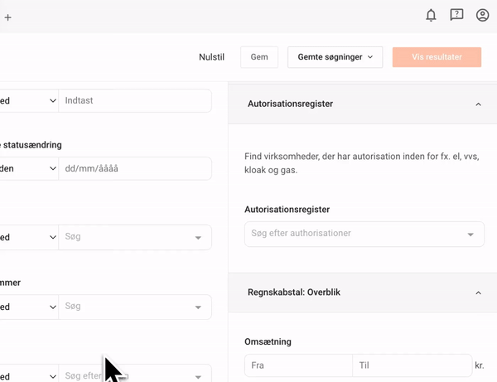This screenshot has height=382, width=497.
Task: Click the dd/mm/åååå date field
Action: tap(134, 169)
